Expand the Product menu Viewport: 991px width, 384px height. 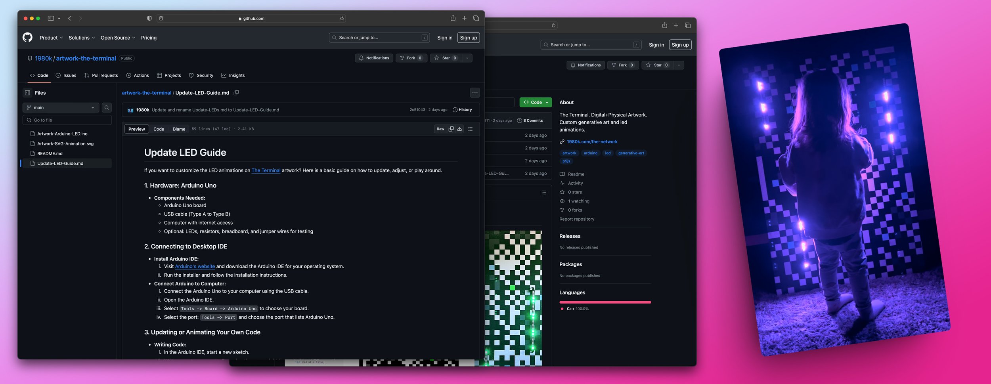point(51,38)
